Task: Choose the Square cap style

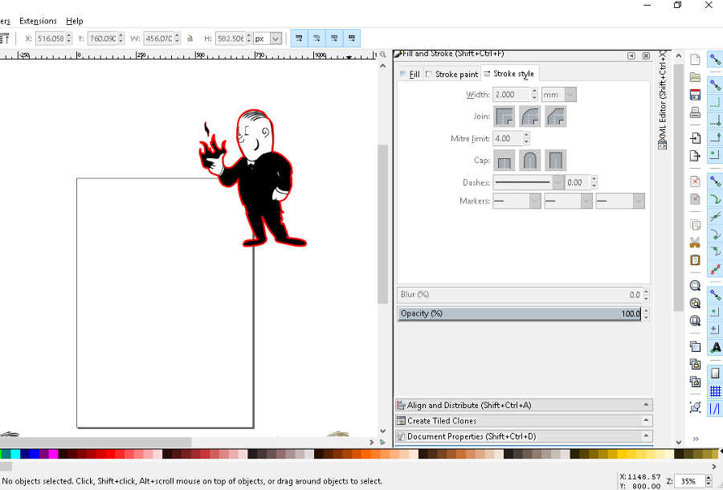Action: point(555,161)
